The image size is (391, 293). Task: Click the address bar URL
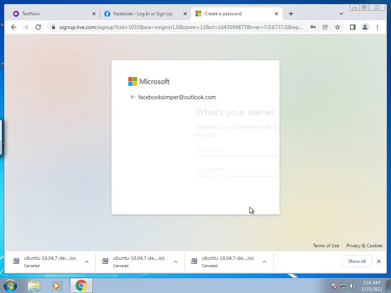click(181, 27)
